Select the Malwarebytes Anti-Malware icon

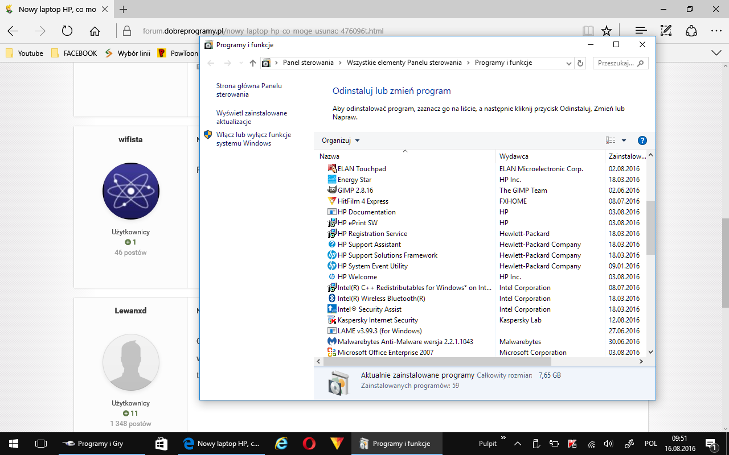[x=332, y=342]
